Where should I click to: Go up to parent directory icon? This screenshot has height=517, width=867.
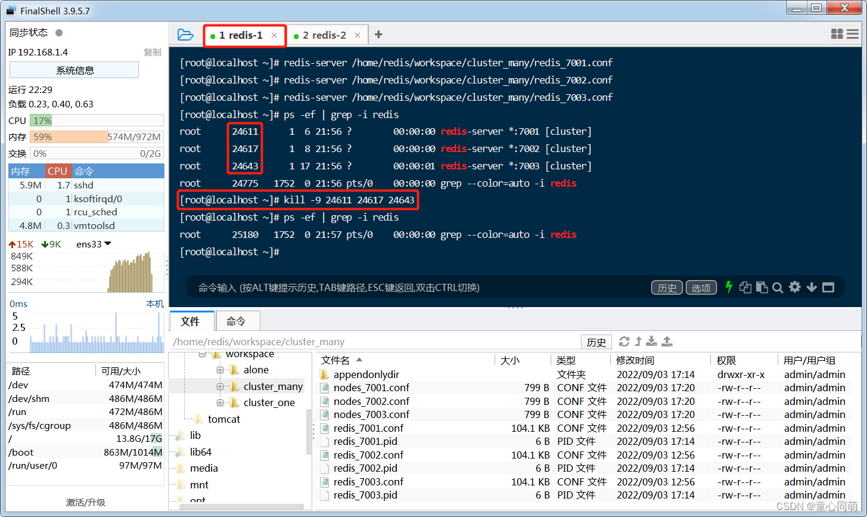(638, 341)
